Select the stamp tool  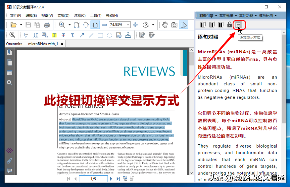coord(128,35)
